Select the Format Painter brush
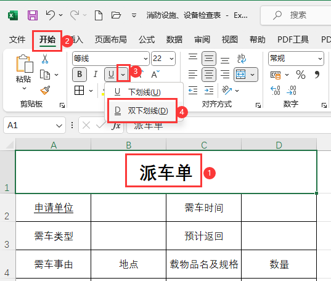The width and height of the screenshot is (331, 281). click(x=45, y=90)
